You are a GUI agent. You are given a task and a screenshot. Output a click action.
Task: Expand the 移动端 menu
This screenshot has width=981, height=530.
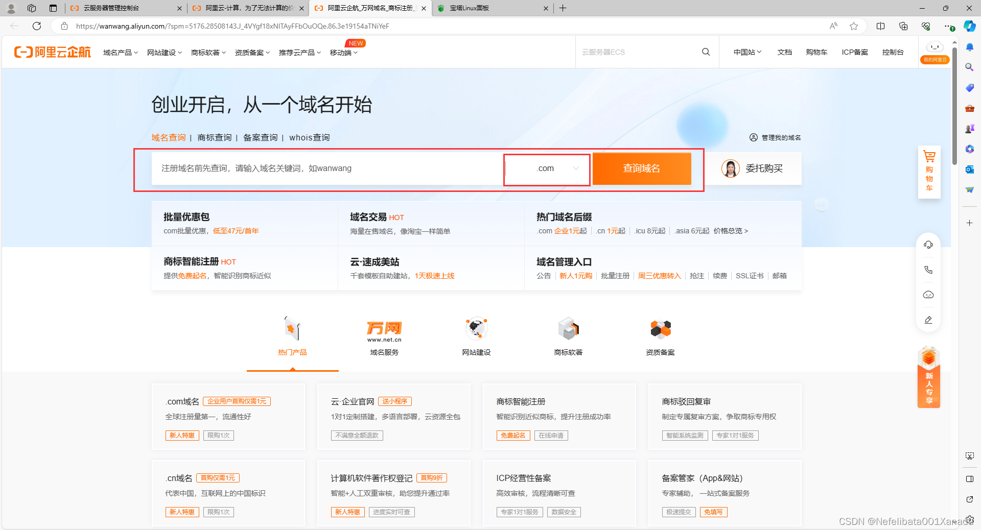click(x=344, y=52)
